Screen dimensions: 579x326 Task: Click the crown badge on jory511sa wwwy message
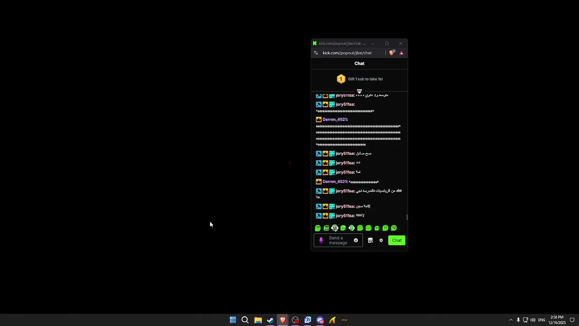point(325,216)
